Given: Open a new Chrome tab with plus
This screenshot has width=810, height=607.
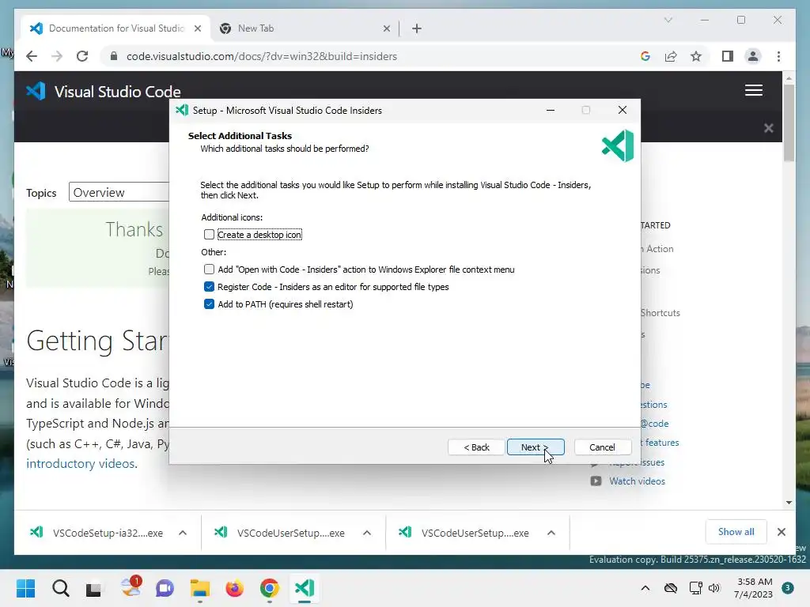Looking at the screenshot, I should coord(417,28).
